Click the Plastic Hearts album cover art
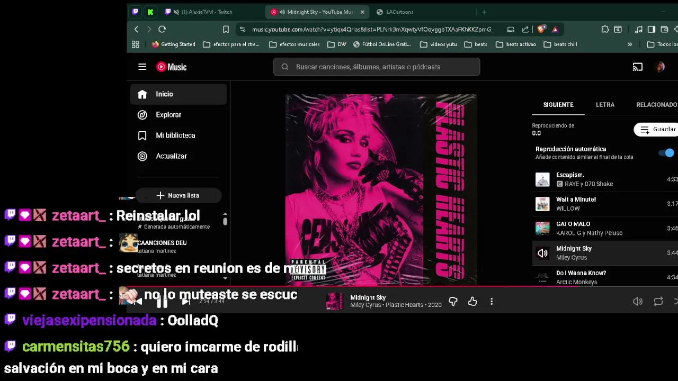The width and height of the screenshot is (678, 381). tap(381, 190)
